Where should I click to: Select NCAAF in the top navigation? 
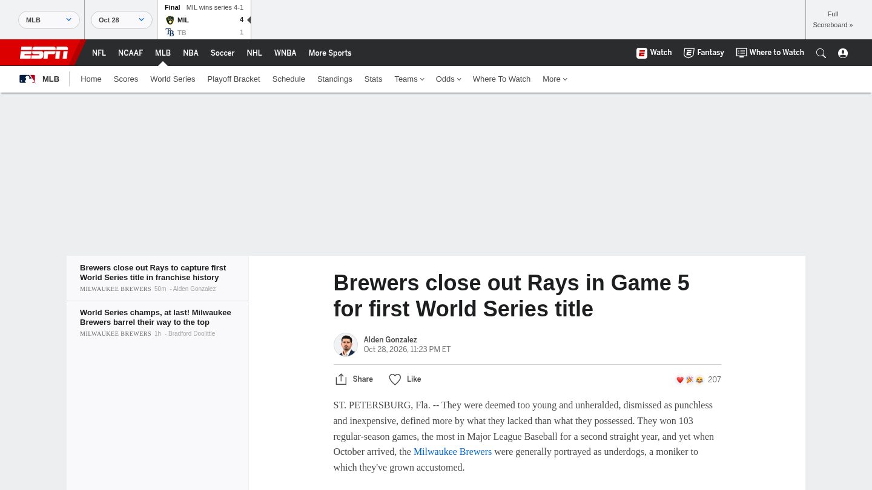130,53
